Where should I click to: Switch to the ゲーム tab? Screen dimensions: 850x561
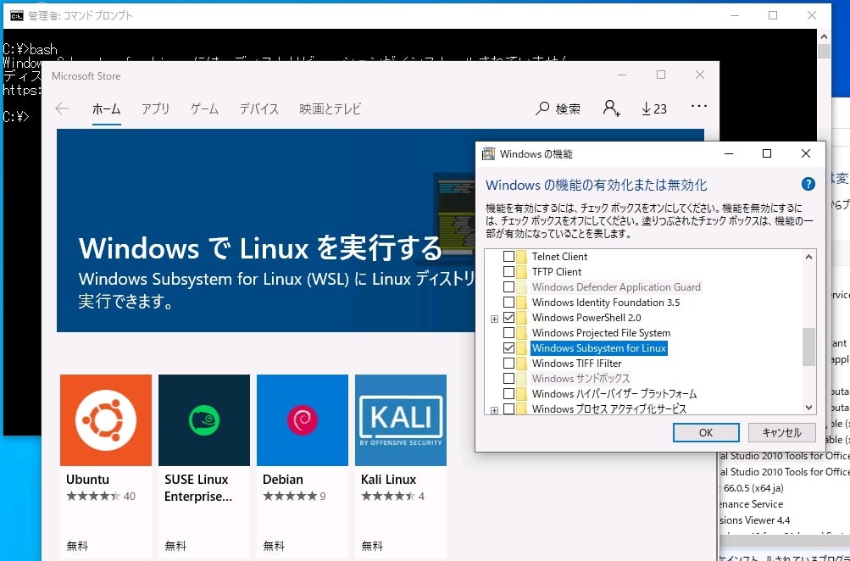tap(204, 109)
